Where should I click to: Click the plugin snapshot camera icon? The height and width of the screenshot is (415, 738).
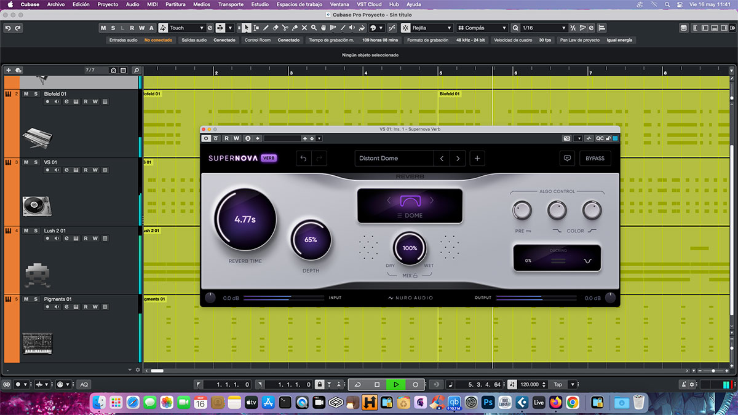click(x=567, y=138)
